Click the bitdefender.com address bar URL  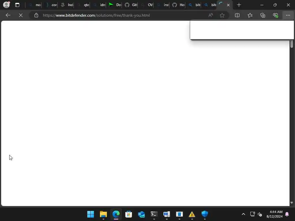click(x=96, y=16)
